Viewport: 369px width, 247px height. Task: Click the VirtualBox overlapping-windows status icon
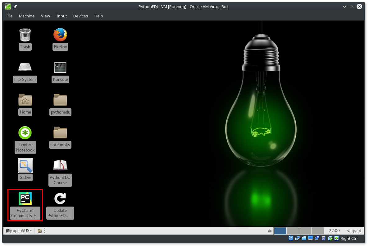(x=317, y=238)
